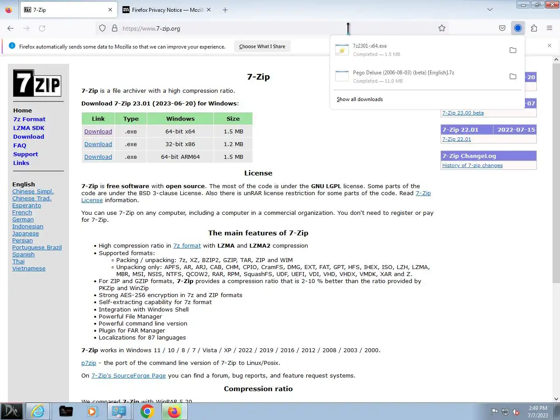Click Show all downloads
This screenshot has width=560, height=420.
point(360,99)
